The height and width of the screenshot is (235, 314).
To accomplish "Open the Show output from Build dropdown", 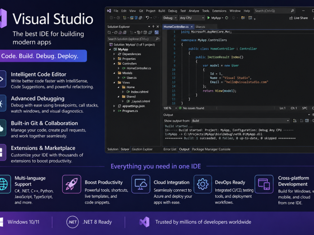I will [x=240, y=121].
